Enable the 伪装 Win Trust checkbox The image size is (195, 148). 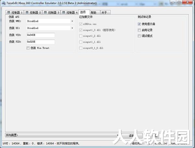[28, 48]
